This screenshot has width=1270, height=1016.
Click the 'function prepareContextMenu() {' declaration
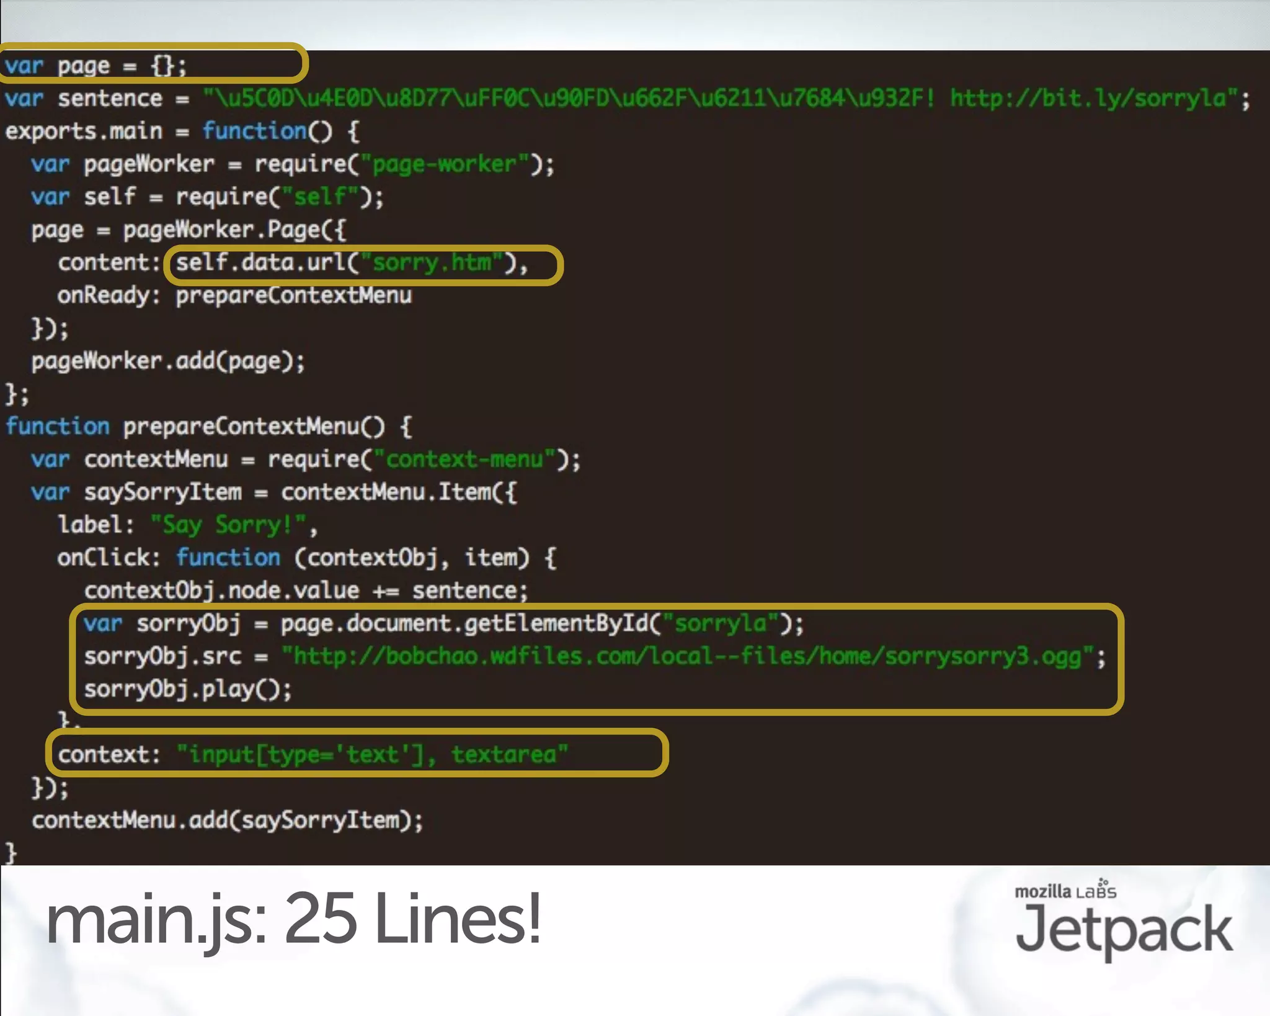pos(208,427)
